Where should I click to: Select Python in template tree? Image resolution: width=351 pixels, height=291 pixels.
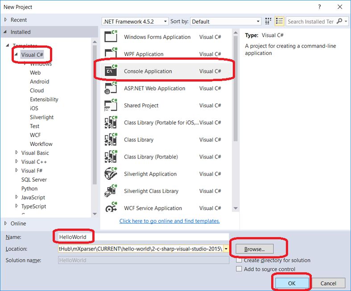(29, 189)
